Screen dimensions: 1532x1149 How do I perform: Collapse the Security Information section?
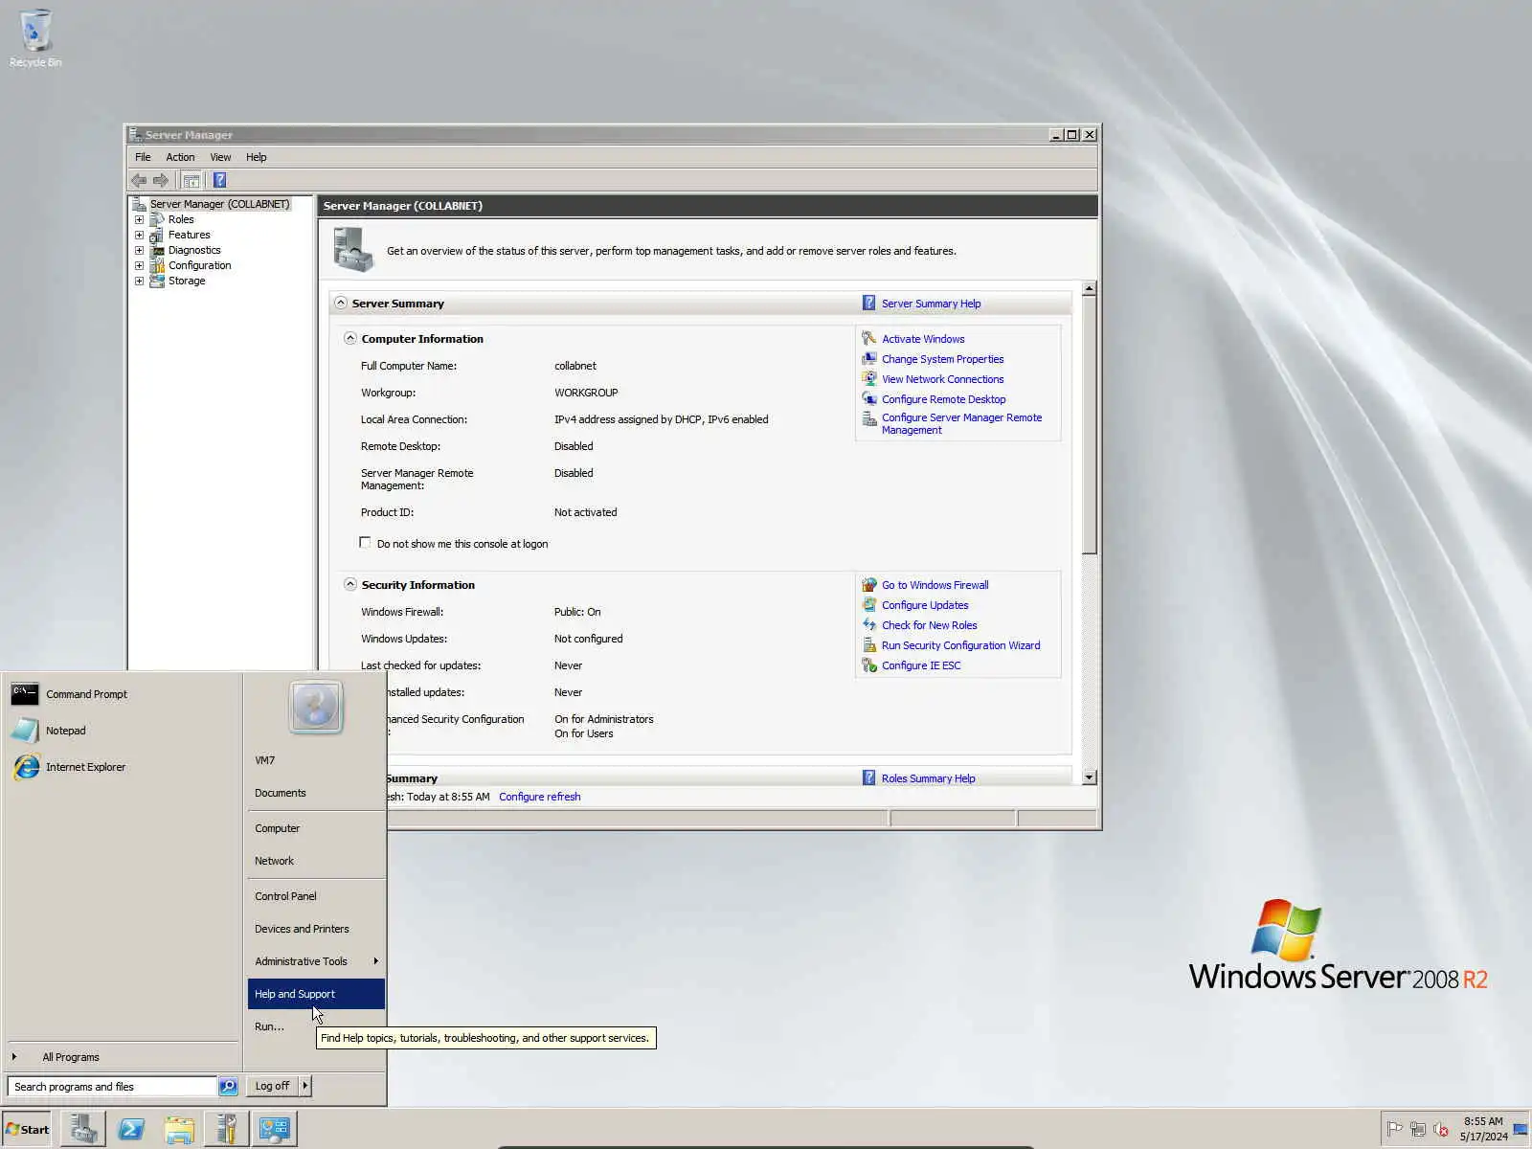(349, 584)
